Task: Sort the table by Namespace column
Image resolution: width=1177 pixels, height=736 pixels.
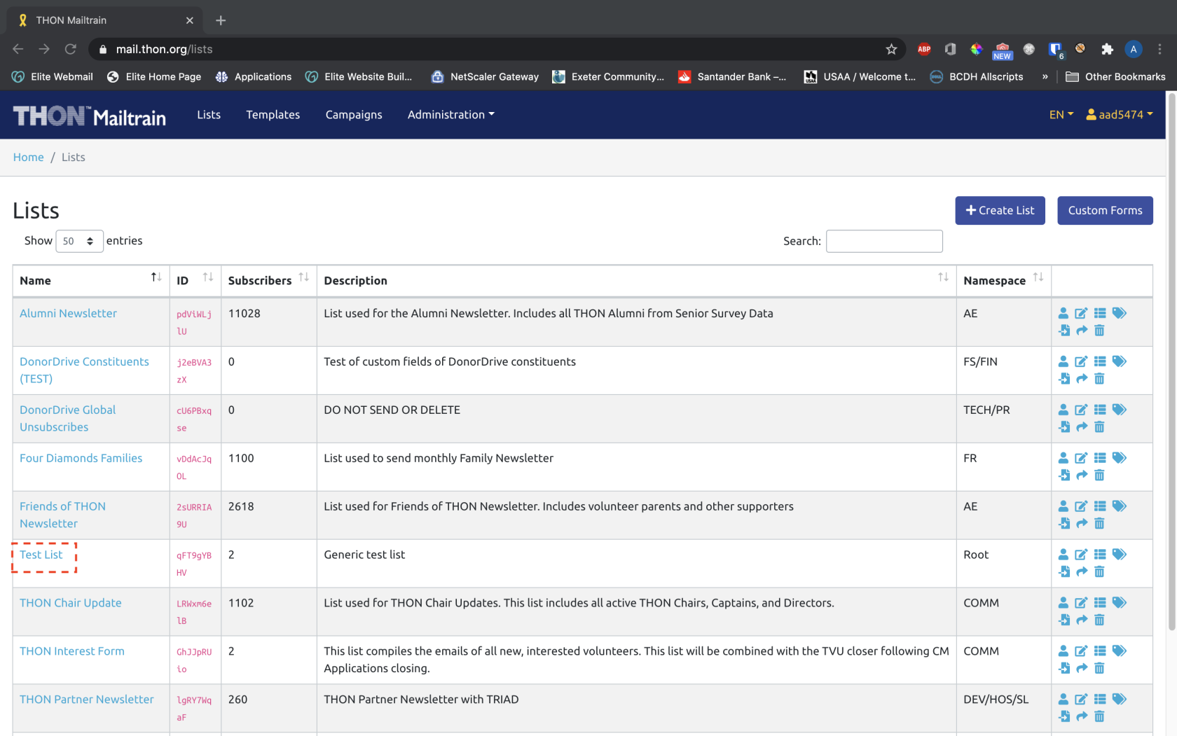Action: 1004,280
